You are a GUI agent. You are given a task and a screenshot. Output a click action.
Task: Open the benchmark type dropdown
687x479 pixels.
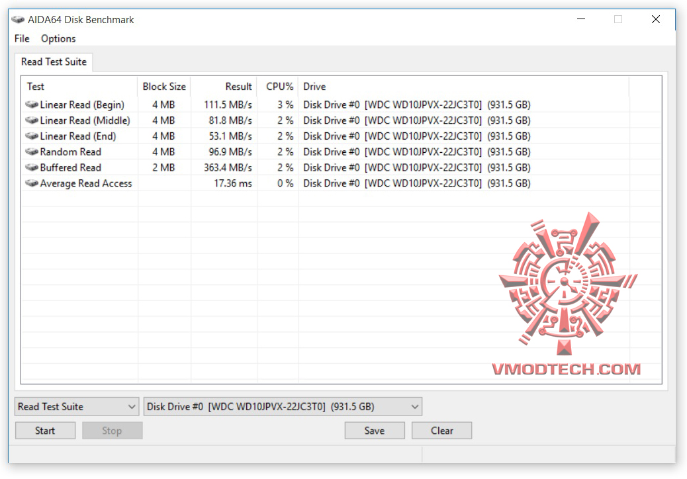click(130, 406)
